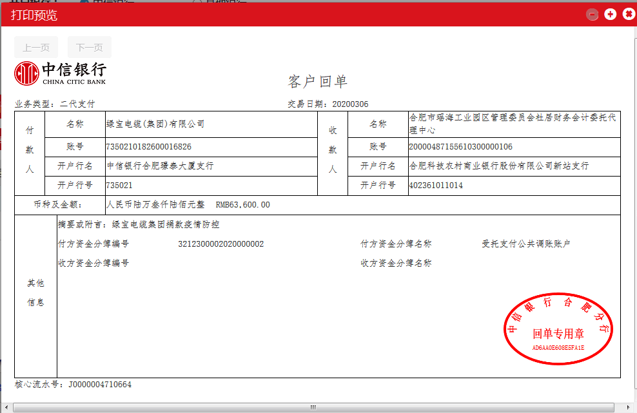Click the red 回单专用章 stamp
The image size is (637, 413).
558,329
